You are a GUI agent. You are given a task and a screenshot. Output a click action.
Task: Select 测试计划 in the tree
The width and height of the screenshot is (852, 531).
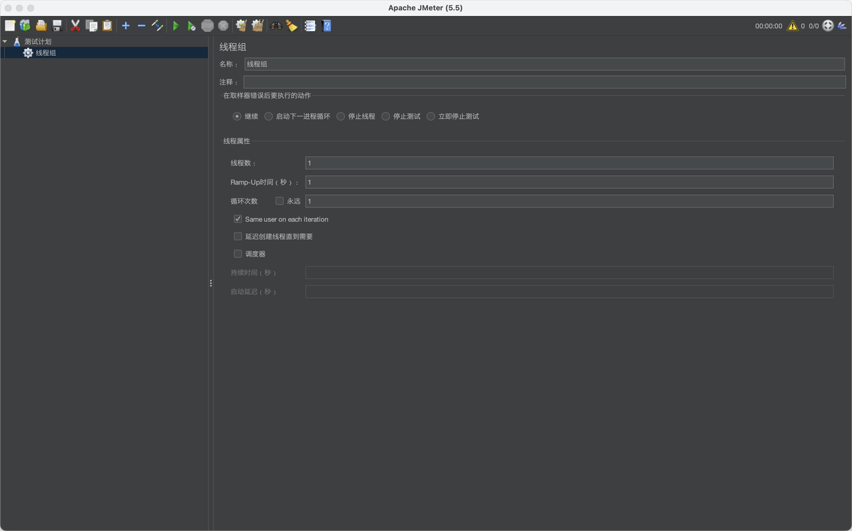[x=38, y=41]
